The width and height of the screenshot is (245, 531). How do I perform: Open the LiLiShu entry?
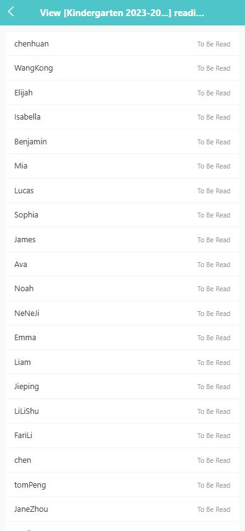[x=123, y=411]
